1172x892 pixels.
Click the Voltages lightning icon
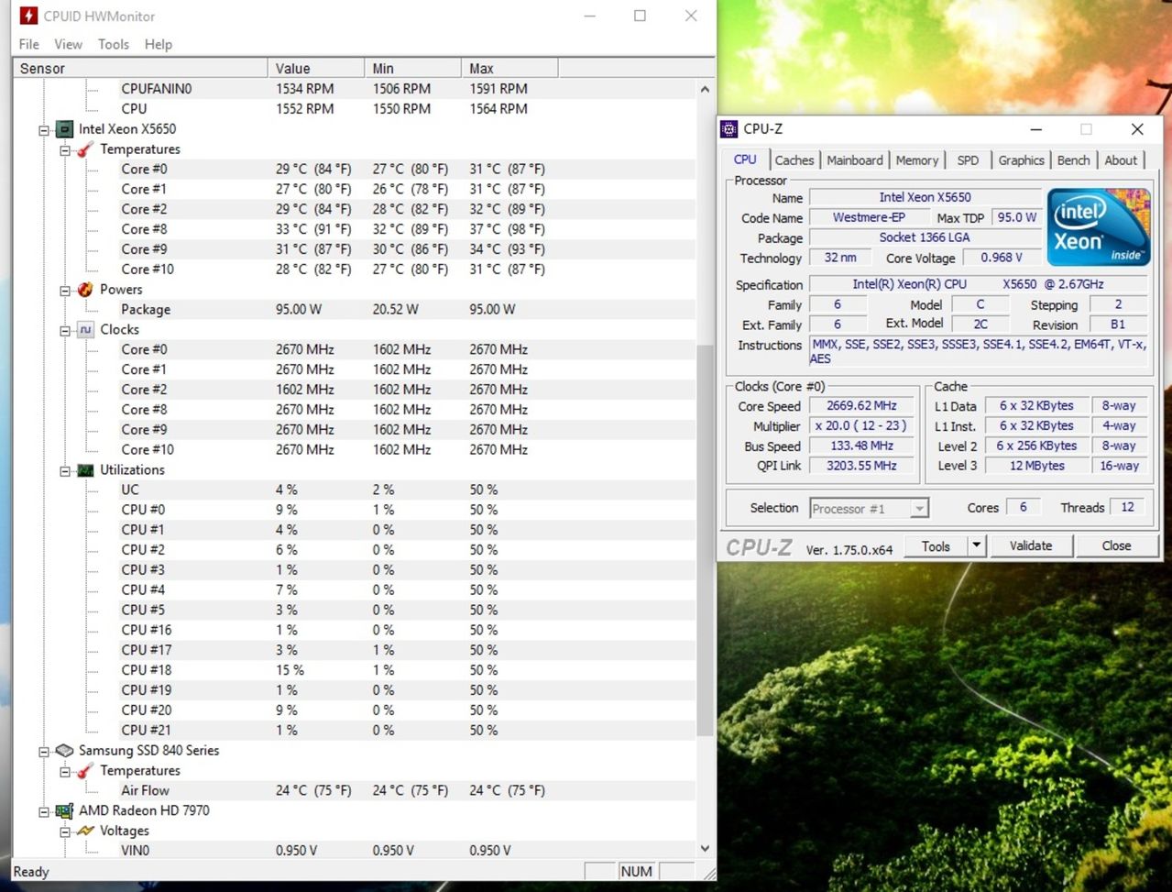[85, 831]
